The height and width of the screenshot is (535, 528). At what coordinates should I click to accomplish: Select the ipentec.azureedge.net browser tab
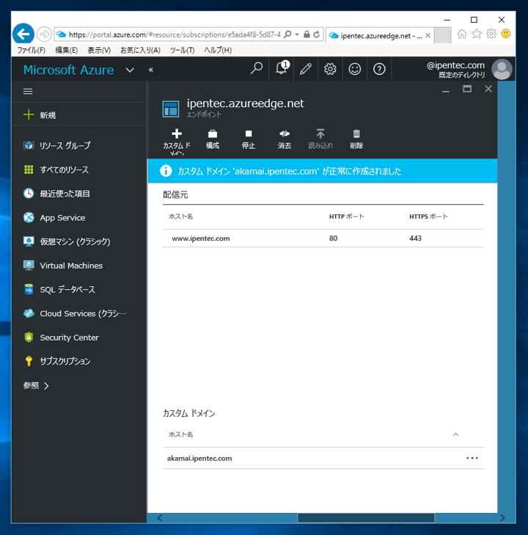coord(379,35)
